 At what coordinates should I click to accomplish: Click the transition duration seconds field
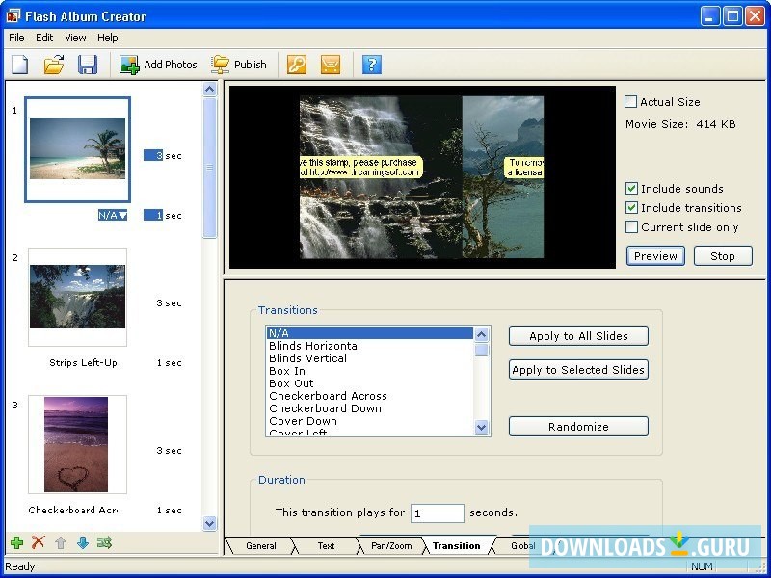437,513
